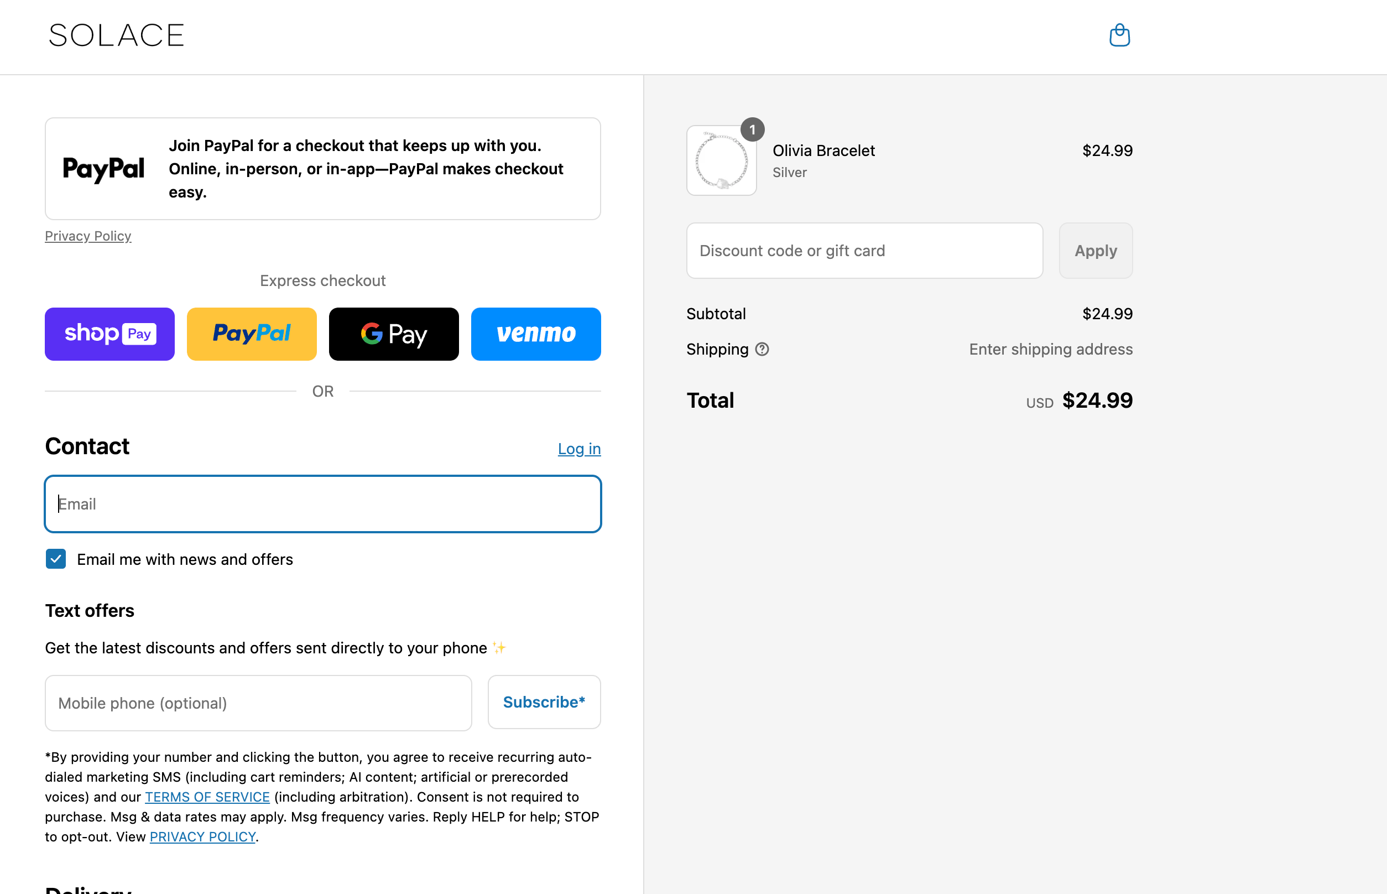The image size is (1387, 894).
Task: Click the discount code or gift card field
Action: 864,250
